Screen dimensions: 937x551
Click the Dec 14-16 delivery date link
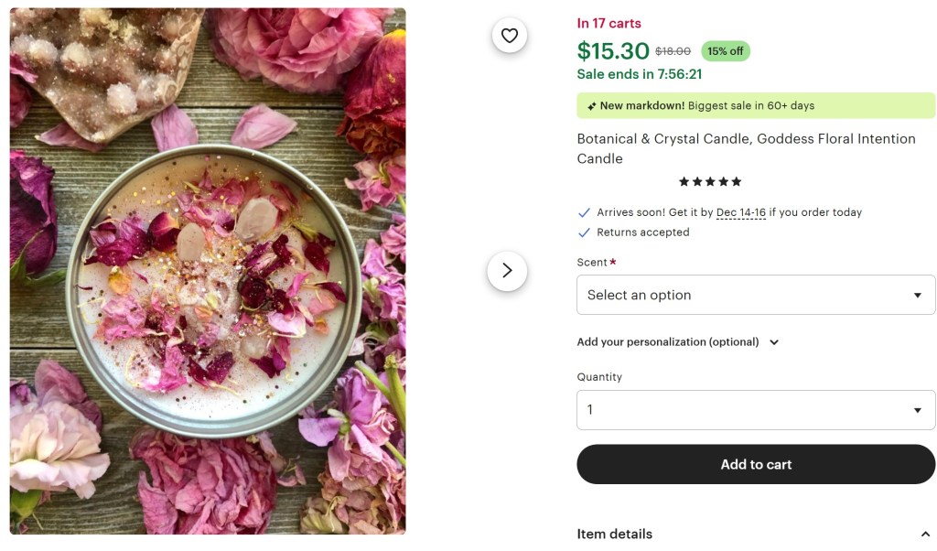tap(741, 212)
